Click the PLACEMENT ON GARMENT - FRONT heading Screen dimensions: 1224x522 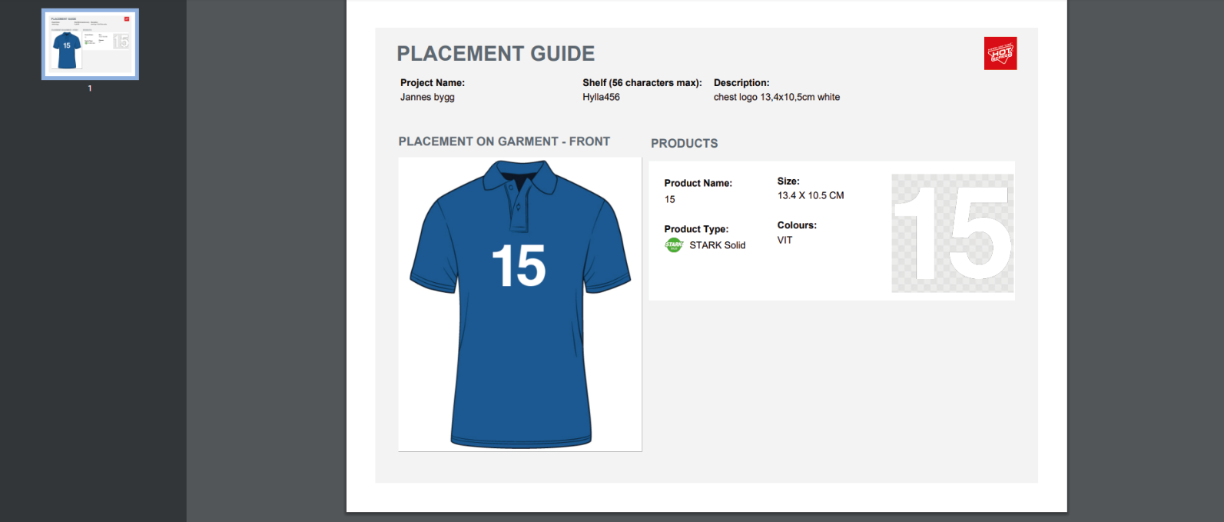tap(504, 141)
